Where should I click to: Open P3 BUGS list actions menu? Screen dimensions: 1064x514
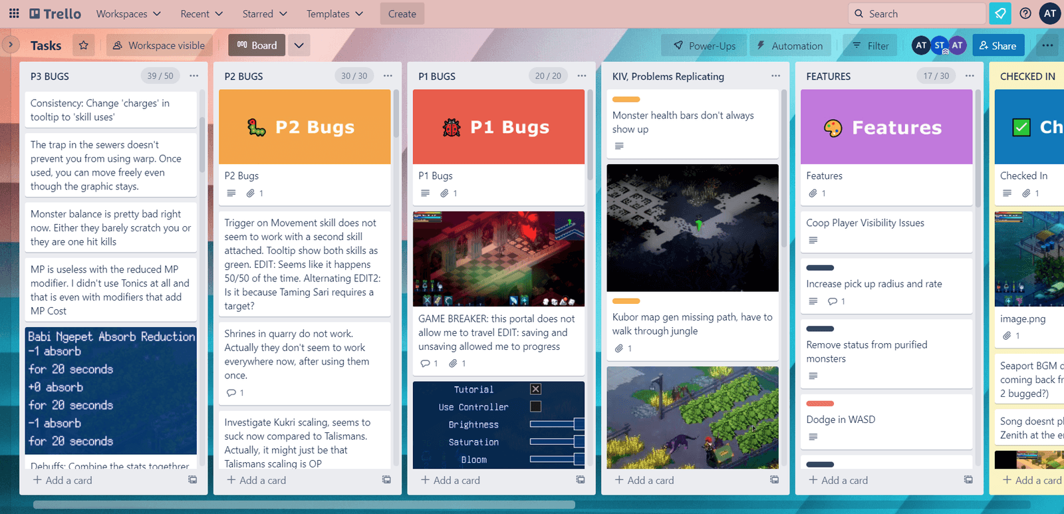point(194,76)
